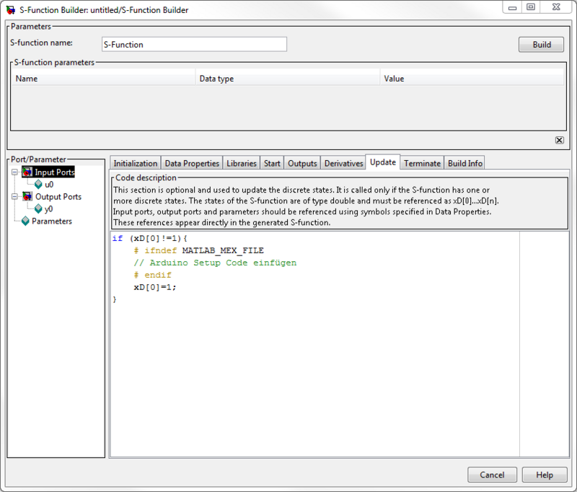The height and width of the screenshot is (492, 577).
Task: Click the xD[0]=1; line in code editor
Action: point(154,286)
